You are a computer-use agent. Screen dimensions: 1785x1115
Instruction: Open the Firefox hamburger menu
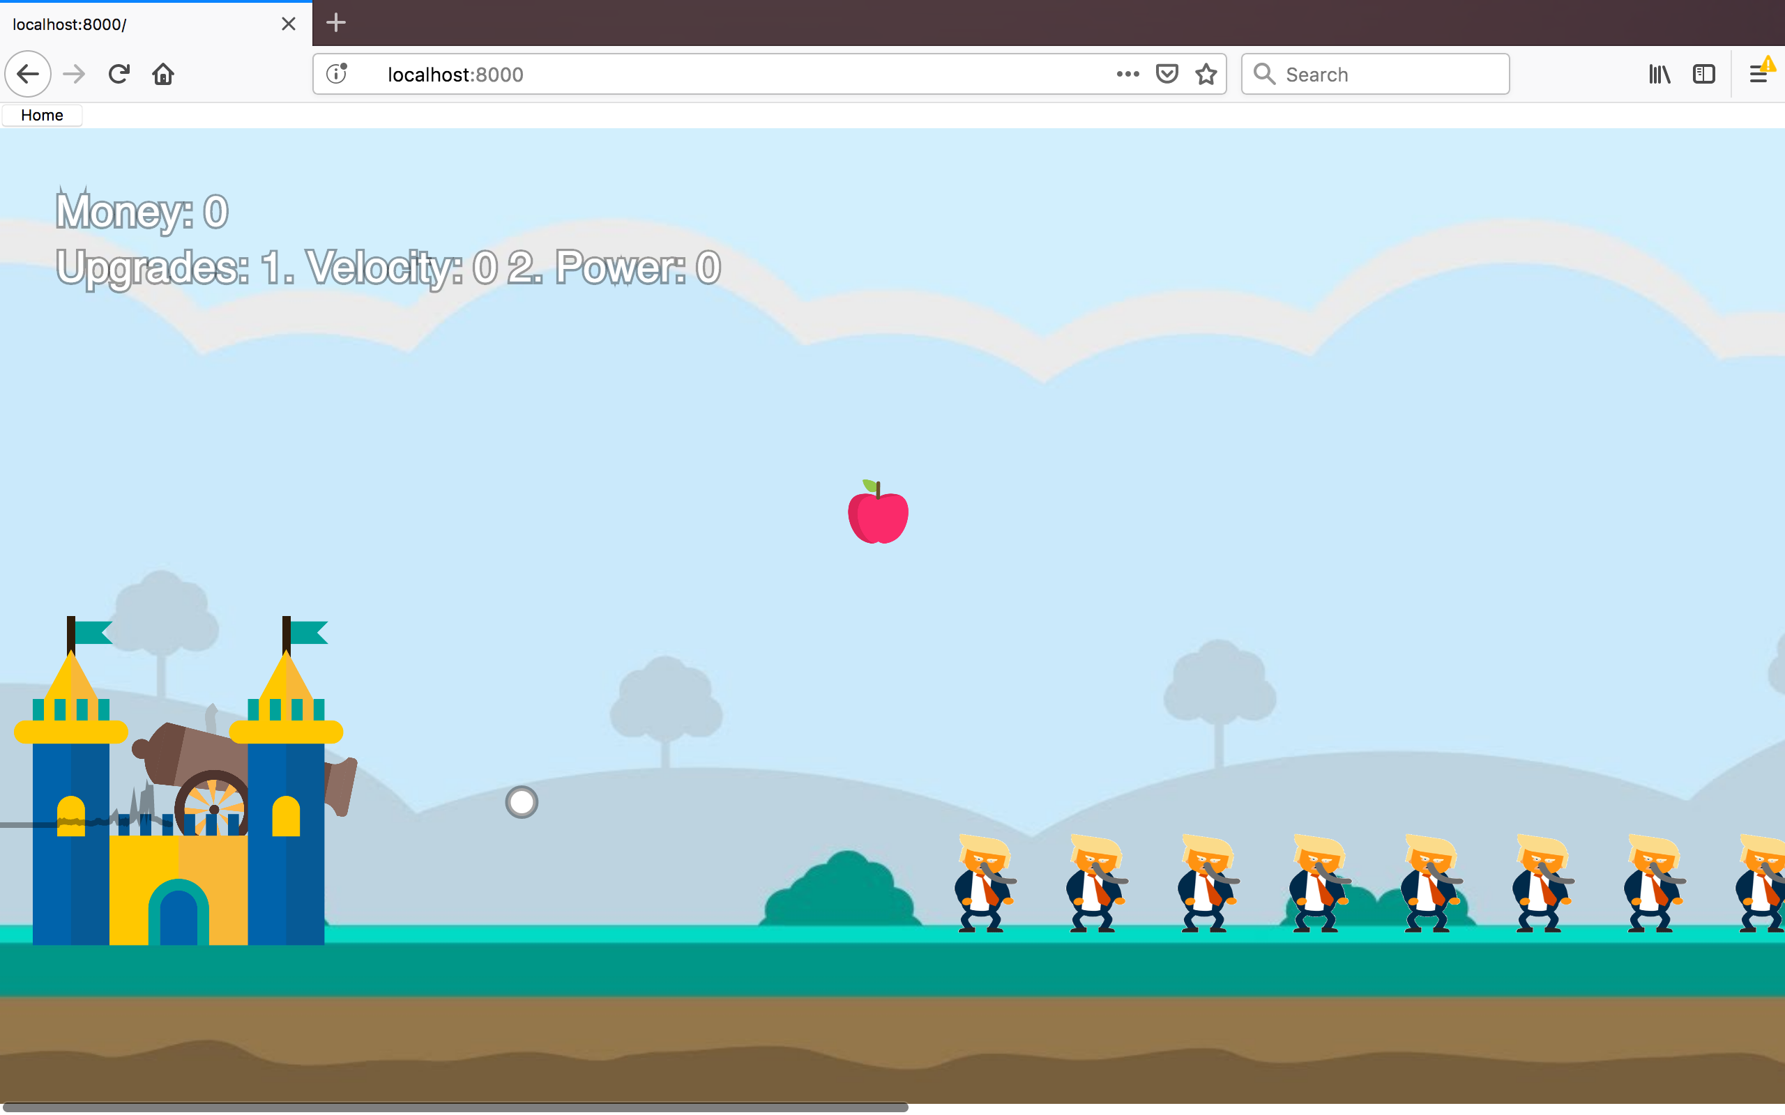click(1758, 74)
